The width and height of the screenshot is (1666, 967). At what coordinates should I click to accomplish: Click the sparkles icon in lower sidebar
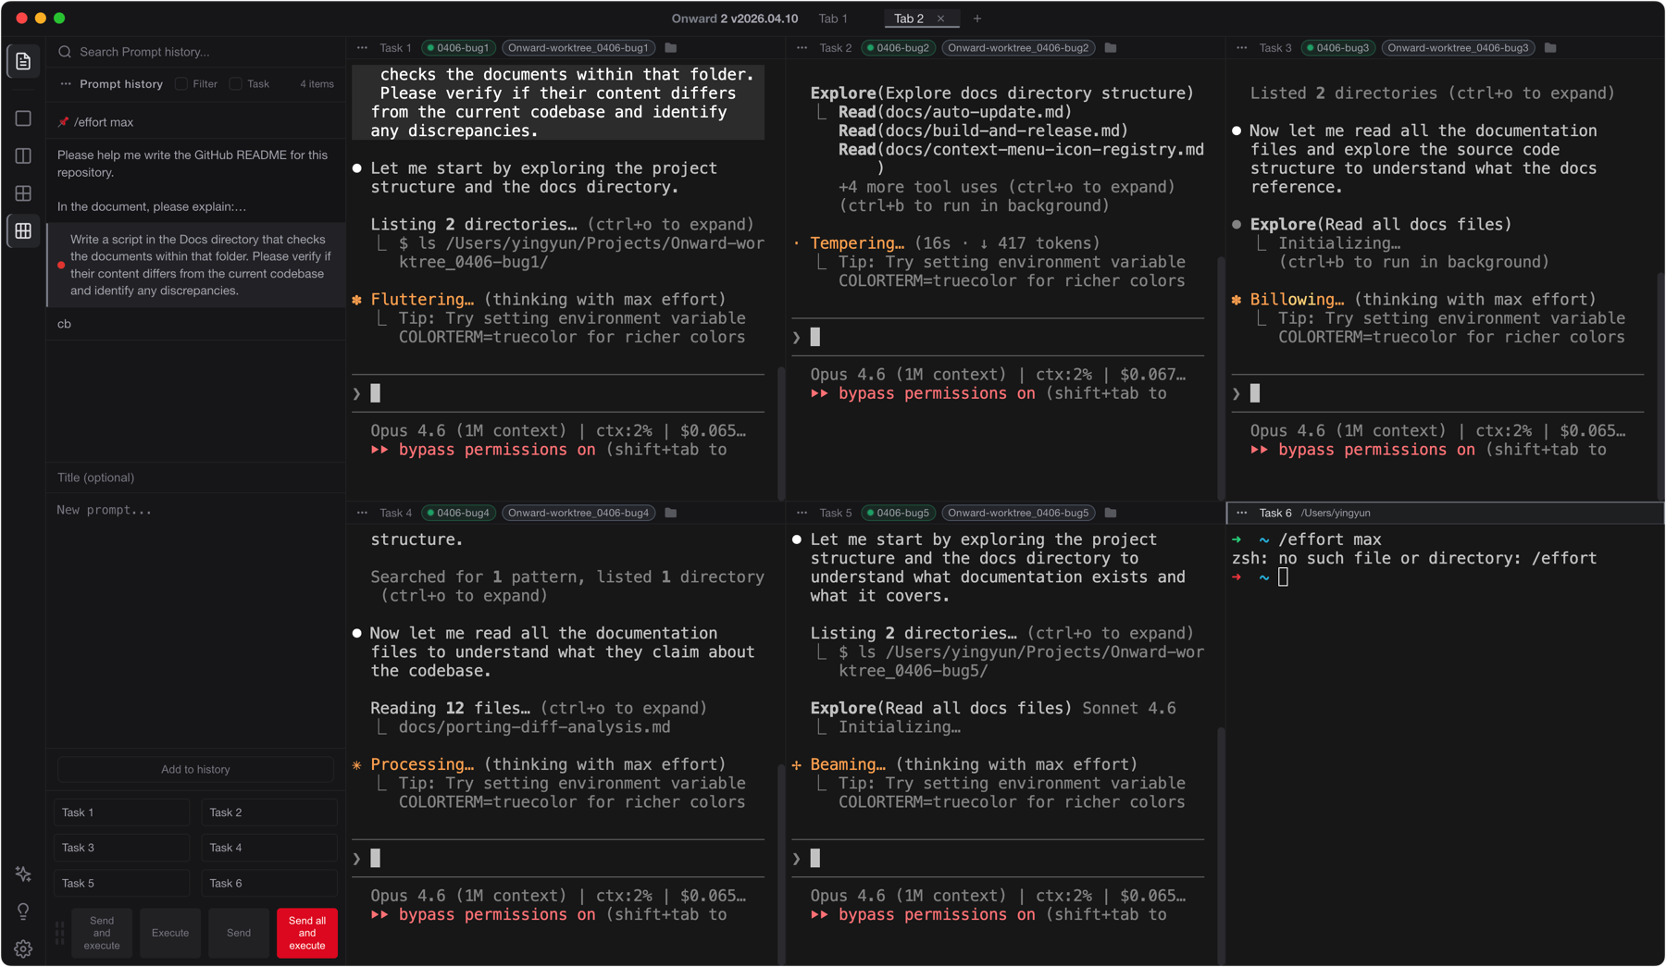click(x=23, y=874)
